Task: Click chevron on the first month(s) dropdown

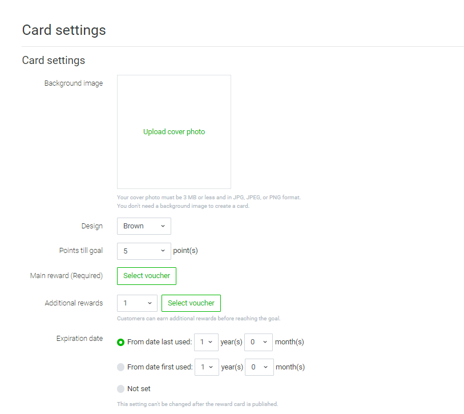Action: [264, 342]
